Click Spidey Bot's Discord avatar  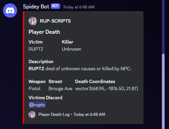[10, 10]
